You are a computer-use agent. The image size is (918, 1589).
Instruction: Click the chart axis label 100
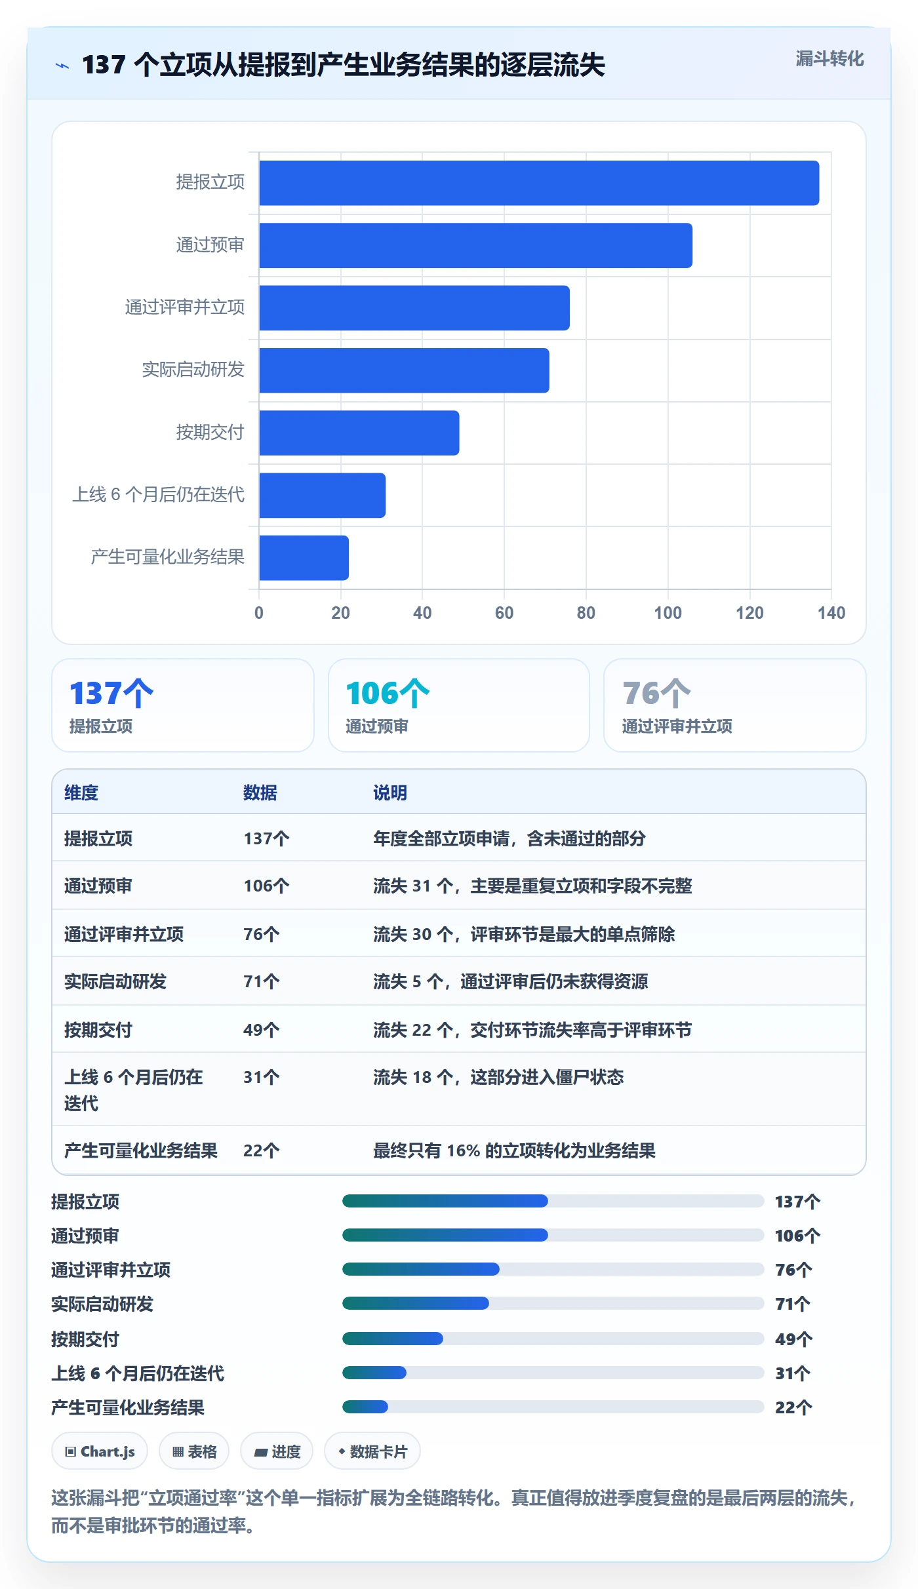point(668,613)
